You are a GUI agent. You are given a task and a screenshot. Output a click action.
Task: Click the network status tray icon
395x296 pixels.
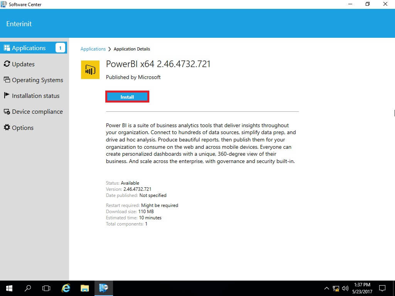coord(336,288)
